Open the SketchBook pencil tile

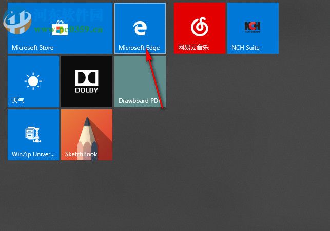pos(87,135)
